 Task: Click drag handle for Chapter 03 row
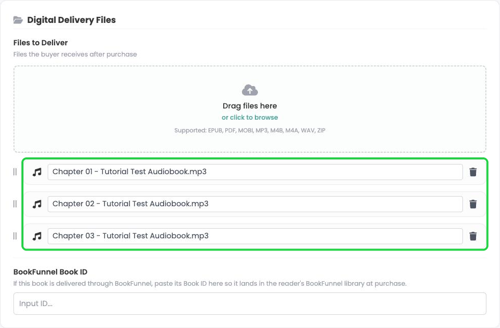[x=15, y=236]
